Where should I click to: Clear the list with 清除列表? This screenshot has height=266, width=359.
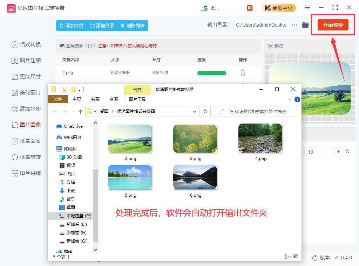133,26
